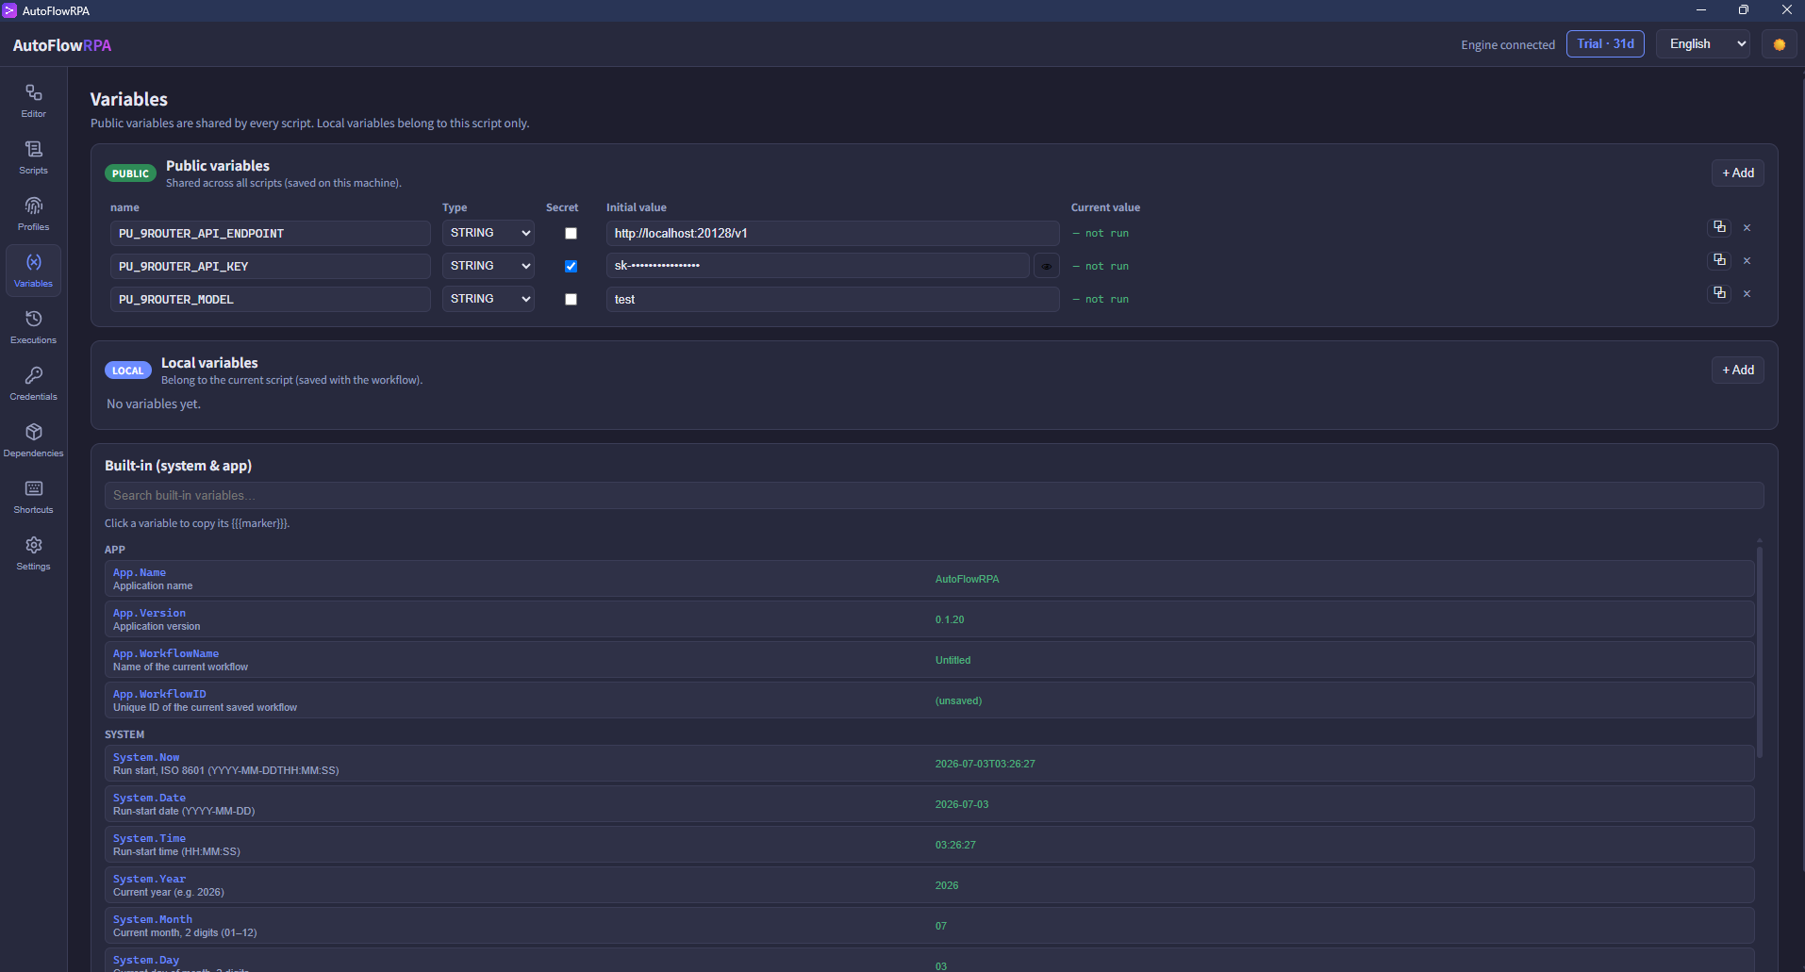1805x972 pixels.
Task: Focus the Search built-in variables field
Action: [934, 495]
